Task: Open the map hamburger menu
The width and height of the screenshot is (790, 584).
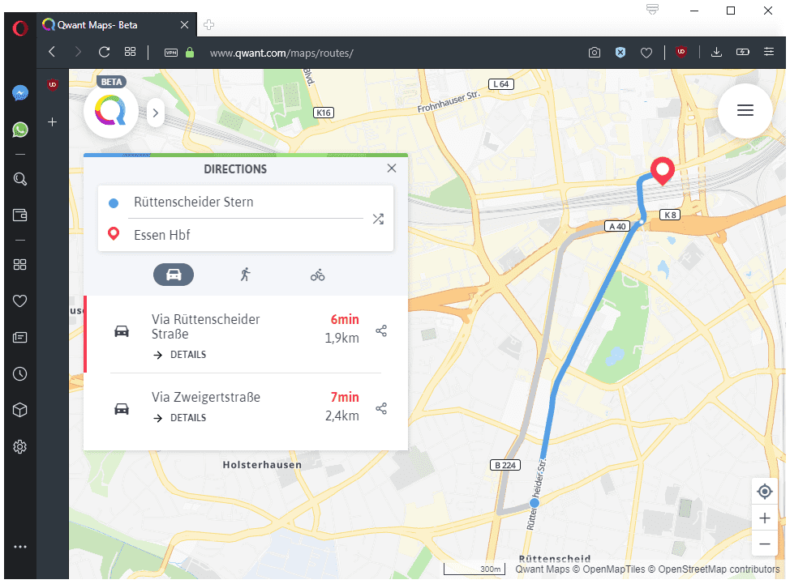Action: point(745,110)
